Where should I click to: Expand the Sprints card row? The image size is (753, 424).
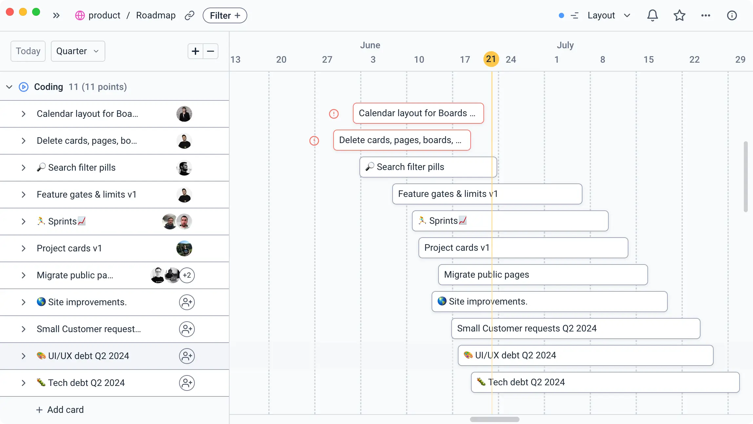click(x=23, y=222)
